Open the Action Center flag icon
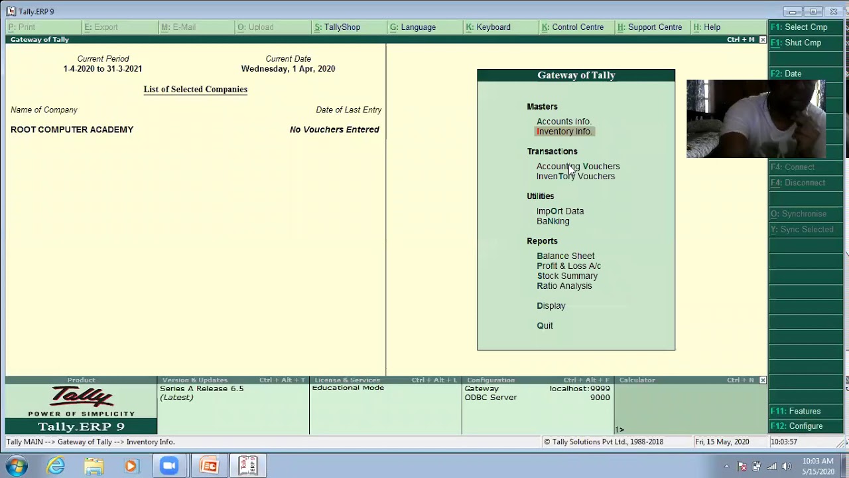 point(742,466)
